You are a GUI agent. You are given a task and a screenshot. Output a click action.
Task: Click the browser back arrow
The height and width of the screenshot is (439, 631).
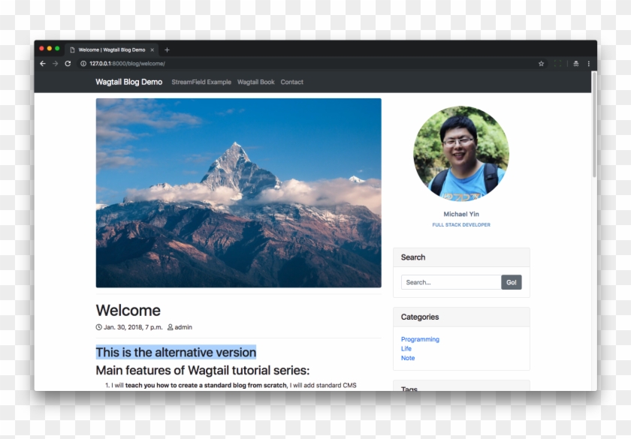click(x=43, y=64)
